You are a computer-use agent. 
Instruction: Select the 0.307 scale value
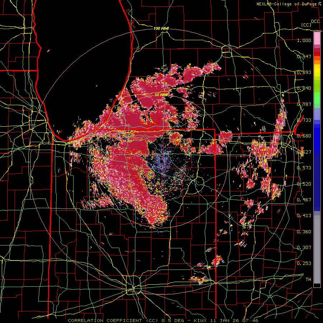304,248
